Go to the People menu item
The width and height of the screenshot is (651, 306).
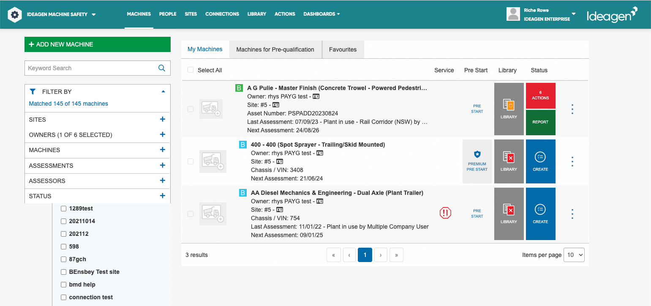click(x=168, y=14)
